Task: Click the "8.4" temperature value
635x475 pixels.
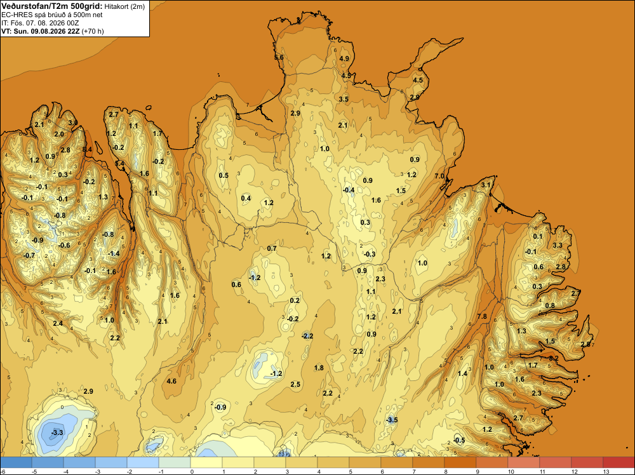Action: (87, 149)
